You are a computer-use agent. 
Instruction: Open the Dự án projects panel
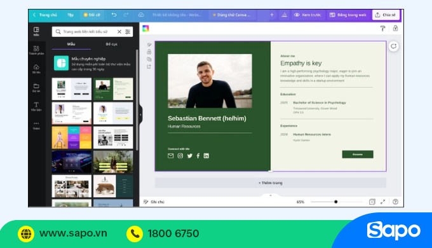pyautogui.click(x=36, y=88)
